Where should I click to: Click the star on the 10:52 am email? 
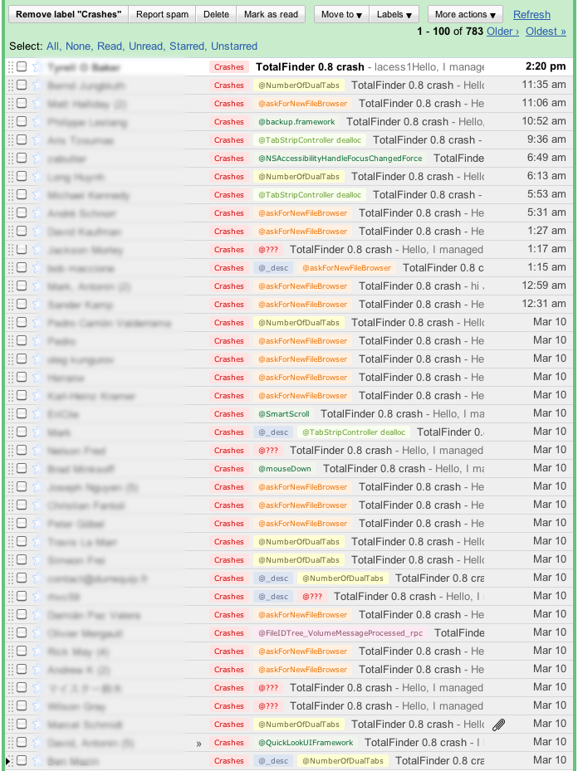(x=36, y=122)
